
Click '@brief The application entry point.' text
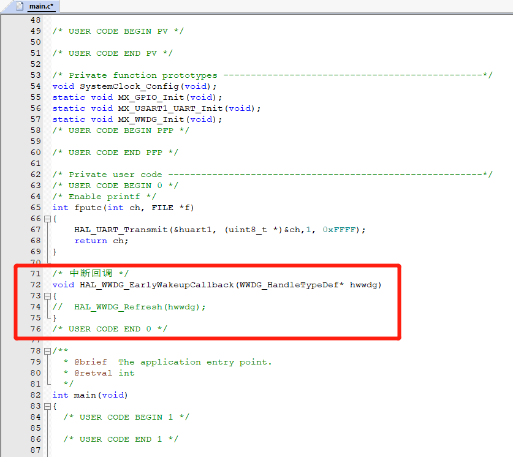coord(173,362)
